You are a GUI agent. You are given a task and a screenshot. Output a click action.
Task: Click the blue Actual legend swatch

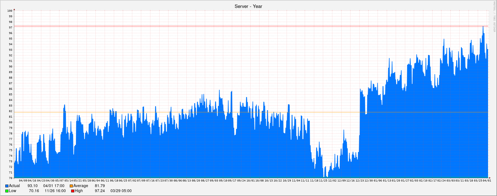coord(7,186)
